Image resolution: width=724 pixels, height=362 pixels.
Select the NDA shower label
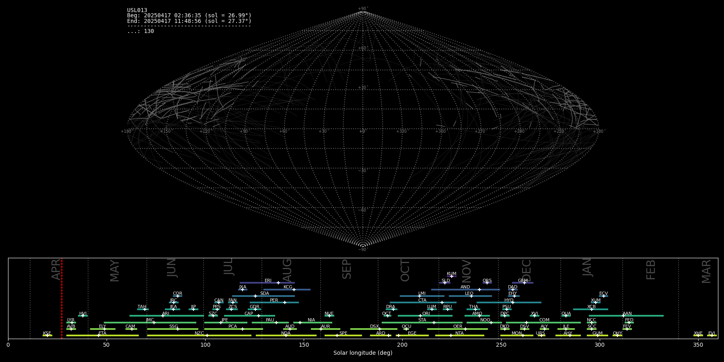(286, 333)
